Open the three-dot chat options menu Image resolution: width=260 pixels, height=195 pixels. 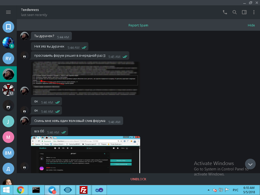pyautogui.click(x=254, y=12)
